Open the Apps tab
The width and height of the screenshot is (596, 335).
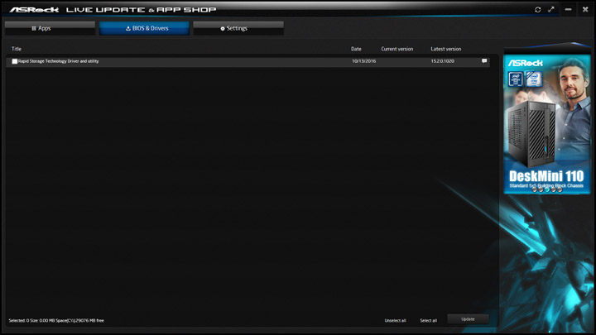tap(50, 28)
